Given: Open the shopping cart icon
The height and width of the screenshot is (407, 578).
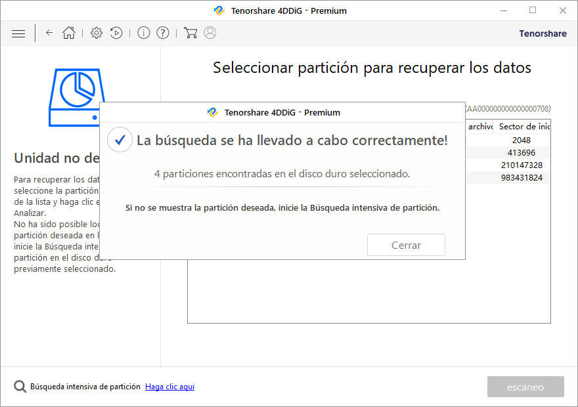Looking at the screenshot, I should pyautogui.click(x=190, y=33).
